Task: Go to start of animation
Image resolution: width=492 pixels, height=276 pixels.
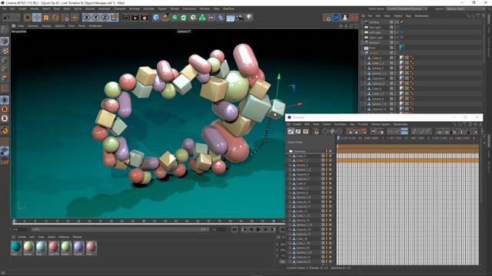Action: coord(234,229)
